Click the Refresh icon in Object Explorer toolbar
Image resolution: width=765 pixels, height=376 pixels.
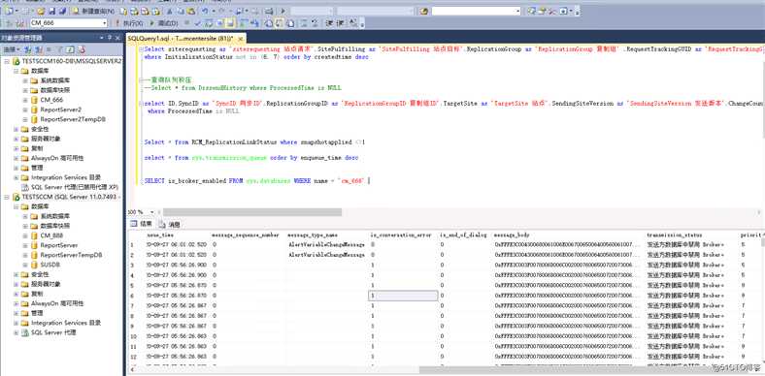[70, 49]
